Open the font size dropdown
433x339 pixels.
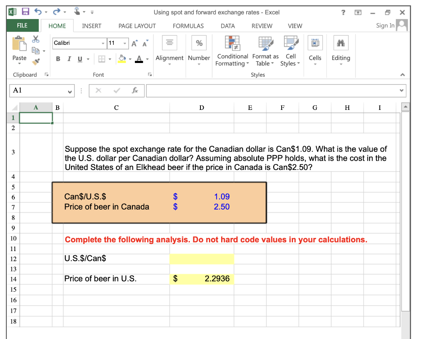pos(125,43)
